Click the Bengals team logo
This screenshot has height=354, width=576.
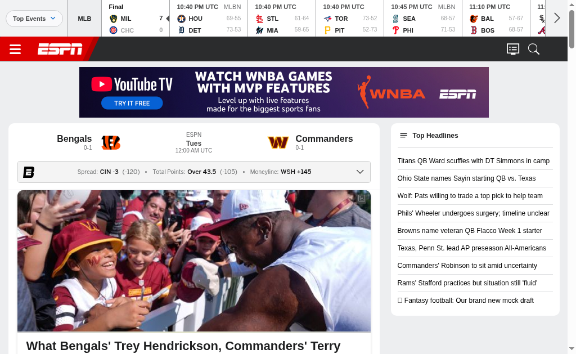coord(111,142)
